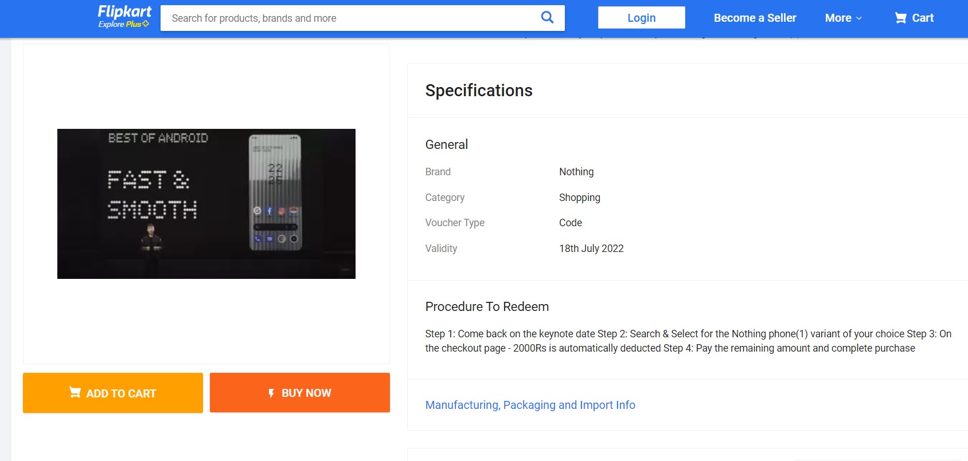
Task: Click the search magnifier icon
Action: [548, 18]
